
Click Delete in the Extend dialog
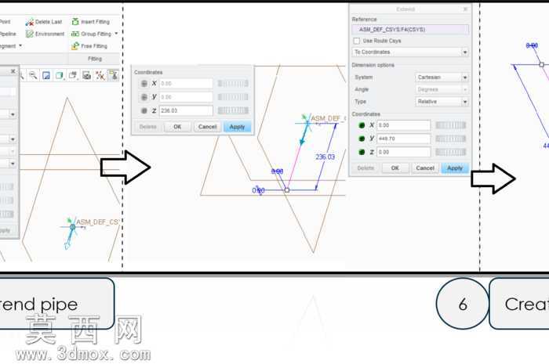click(365, 168)
